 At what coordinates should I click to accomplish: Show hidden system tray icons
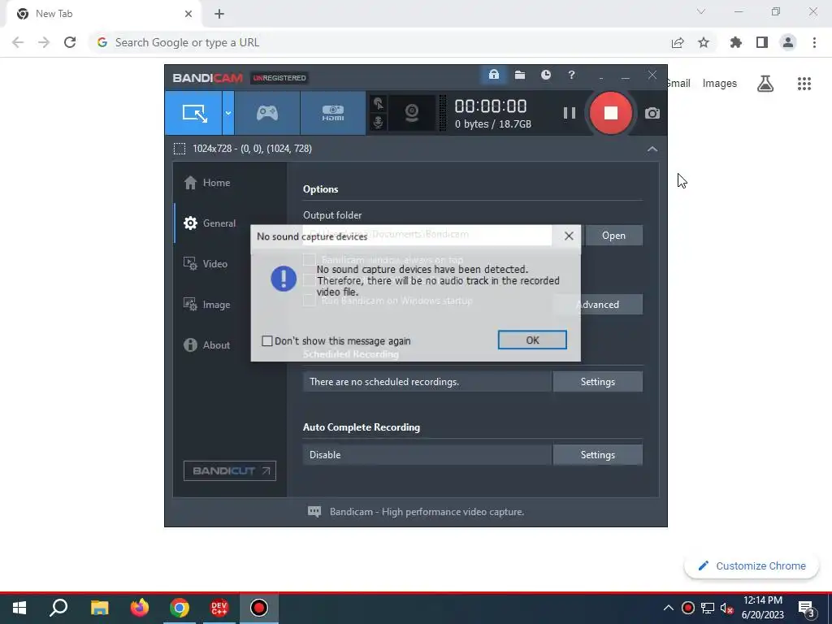coord(669,608)
